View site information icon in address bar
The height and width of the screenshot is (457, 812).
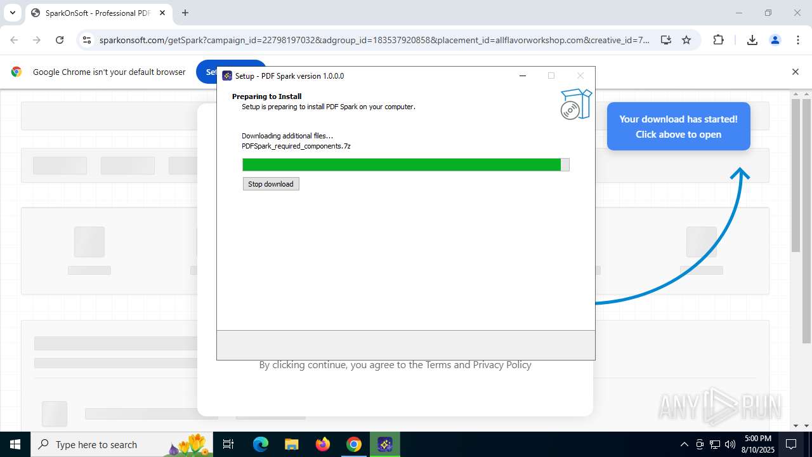tap(87, 40)
